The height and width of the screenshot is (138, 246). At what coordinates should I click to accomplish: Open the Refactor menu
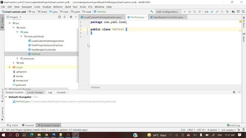coord(58,7)
